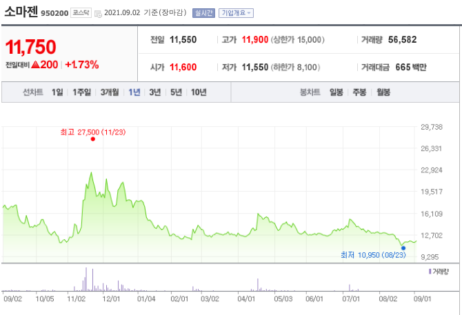
Task: Click the calendar icon before the date
Action: pyautogui.click(x=98, y=14)
